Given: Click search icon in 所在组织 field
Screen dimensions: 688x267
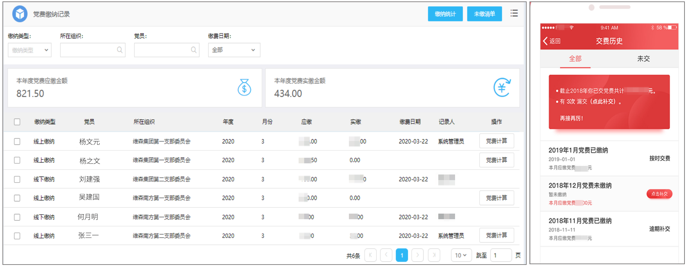Looking at the screenshot, I should (120, 50).
